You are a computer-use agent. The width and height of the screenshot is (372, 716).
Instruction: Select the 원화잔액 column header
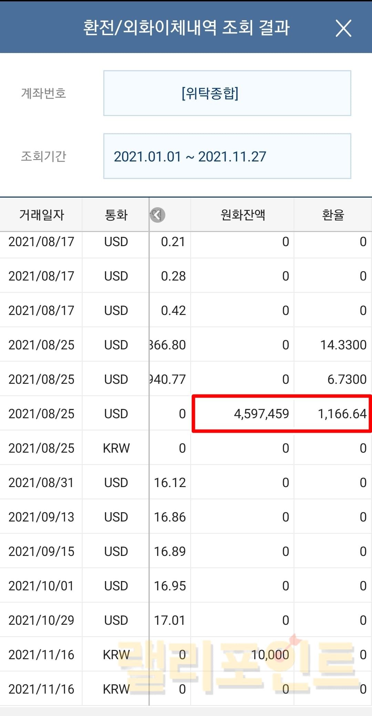pyautogui.click(x=242, y=215)
